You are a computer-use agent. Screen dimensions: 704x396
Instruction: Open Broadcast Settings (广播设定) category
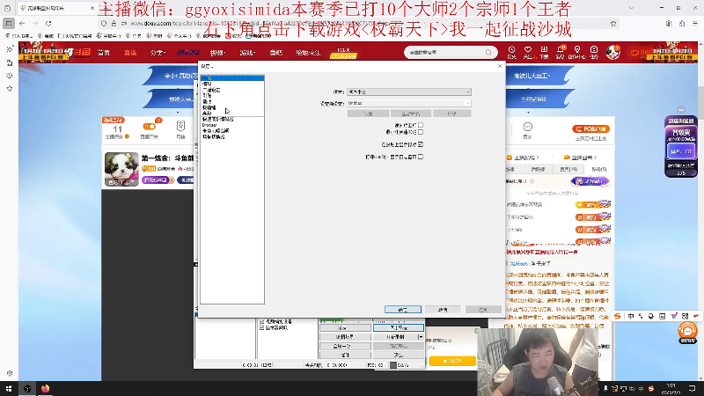[232, 90]
